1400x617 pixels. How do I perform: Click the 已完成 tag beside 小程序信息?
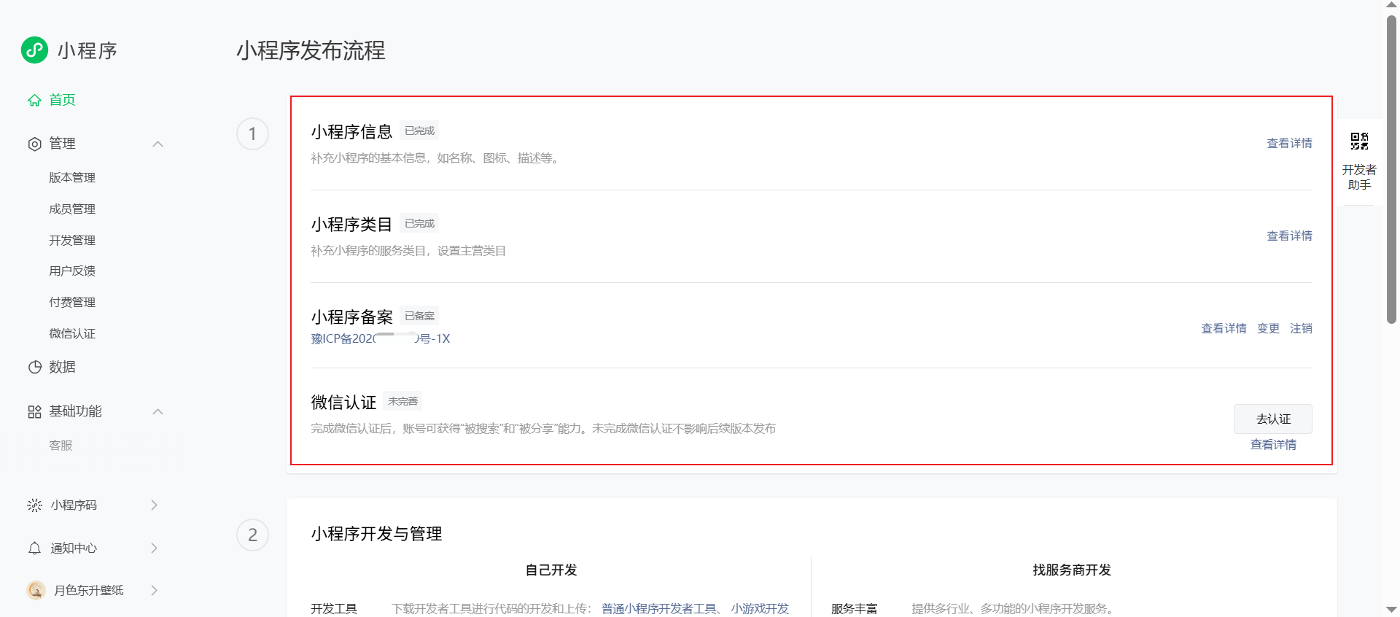click(x=419, y=131)
